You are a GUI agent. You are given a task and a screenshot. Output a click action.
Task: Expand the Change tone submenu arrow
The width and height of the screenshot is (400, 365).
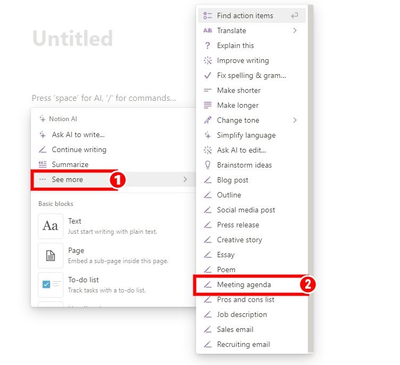point(295,121)
